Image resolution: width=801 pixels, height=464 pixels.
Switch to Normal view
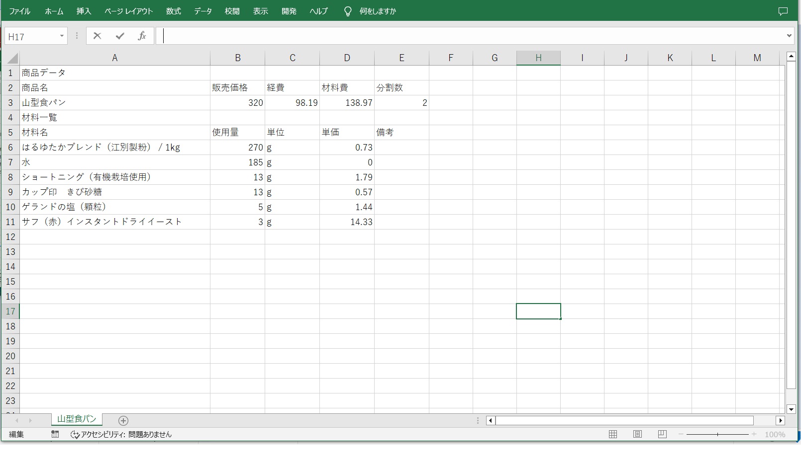click(613, 434)
